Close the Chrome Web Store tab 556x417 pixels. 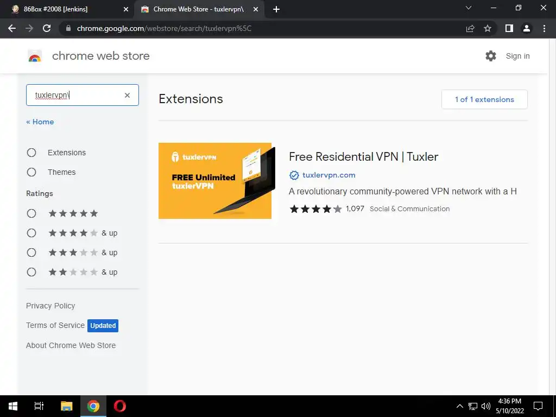tap(256, 9)
